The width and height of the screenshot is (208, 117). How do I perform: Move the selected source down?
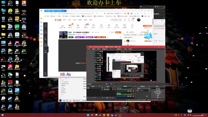pos(113,98)
